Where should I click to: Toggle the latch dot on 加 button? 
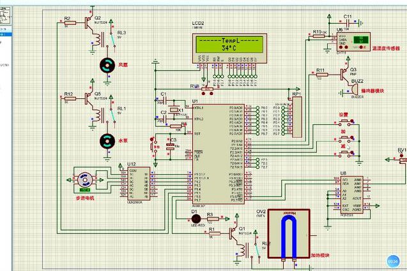[x=352, y=138]
